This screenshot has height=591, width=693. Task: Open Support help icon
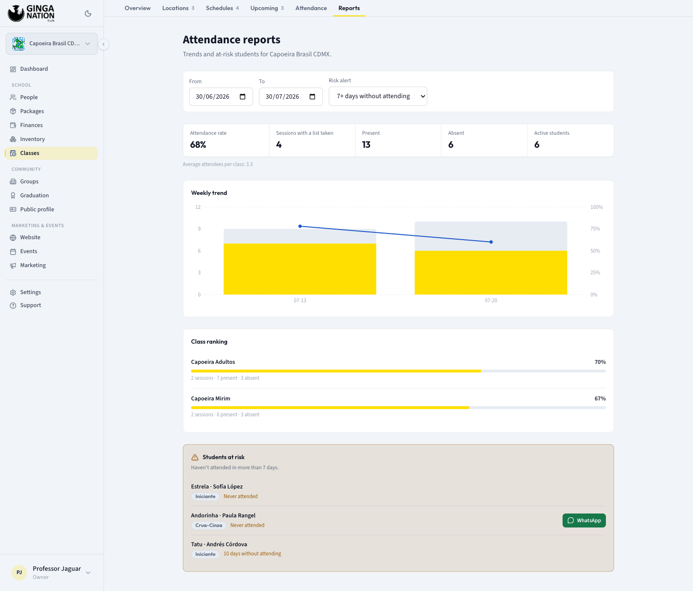point(13,305)
